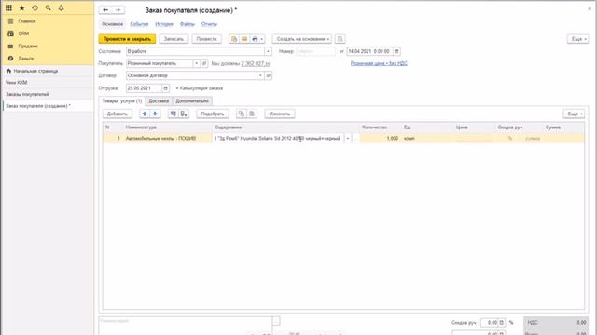The width and height of the screenshot is (597, 335).
Task: Open the table Еще menu
Action: [x=574, y=114]
